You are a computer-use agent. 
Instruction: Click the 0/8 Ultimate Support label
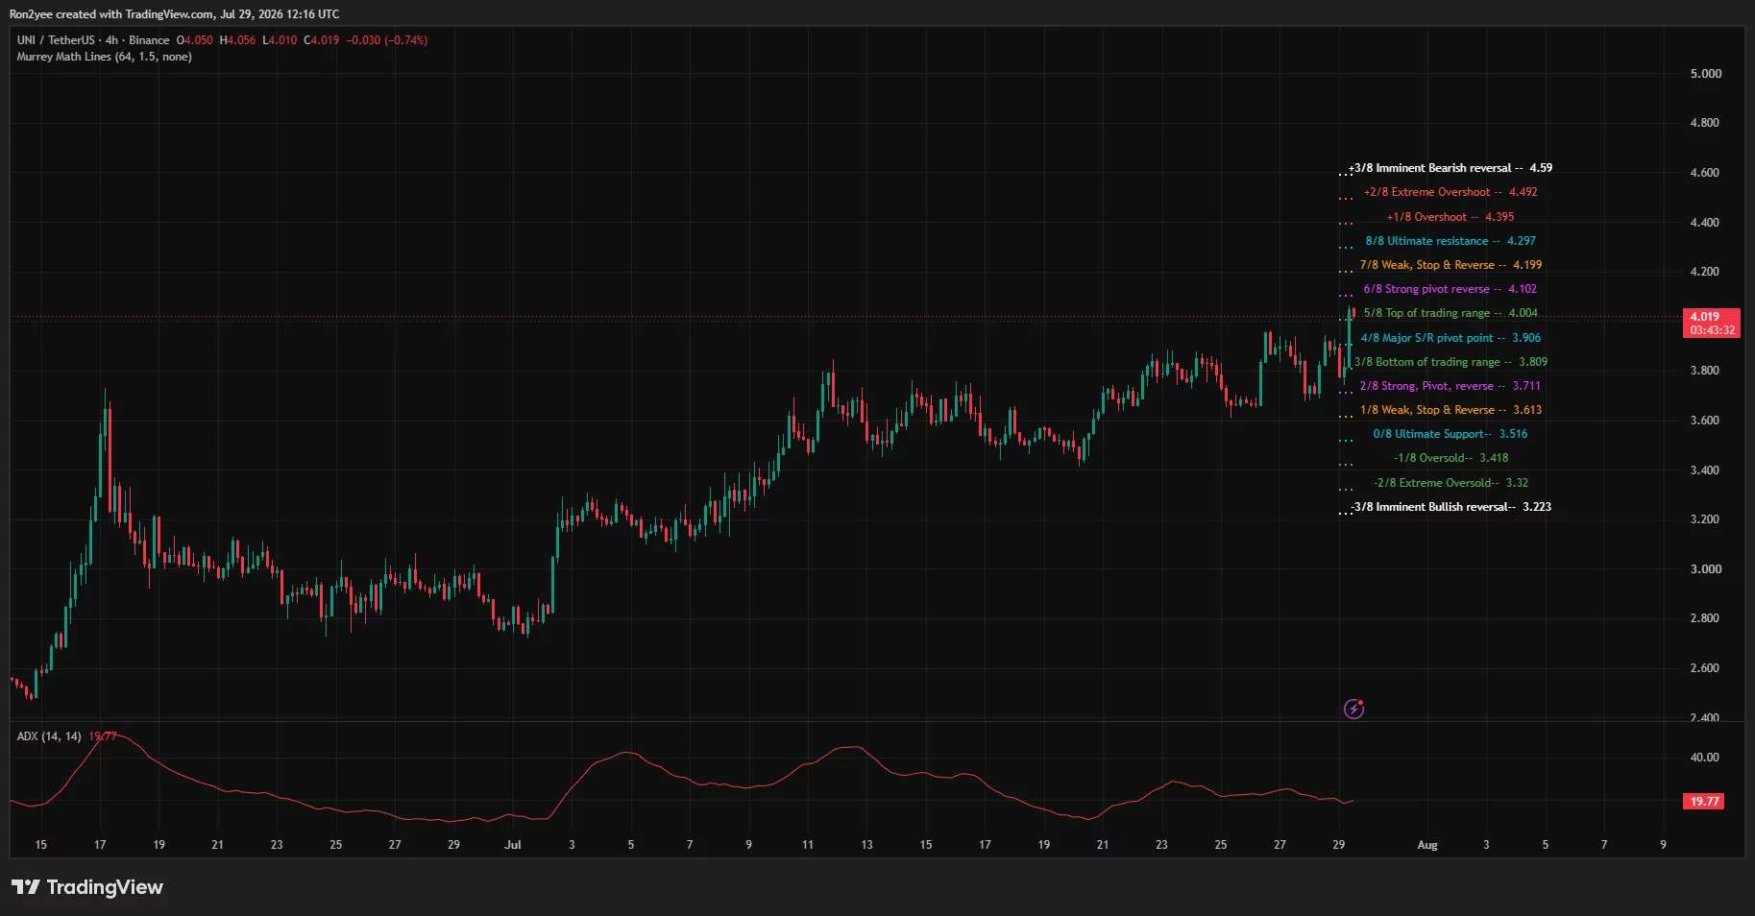click(x=1450, y=434)
